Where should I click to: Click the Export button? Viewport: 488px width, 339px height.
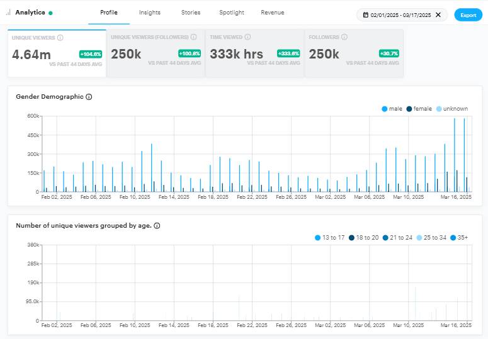click(468, 15)
